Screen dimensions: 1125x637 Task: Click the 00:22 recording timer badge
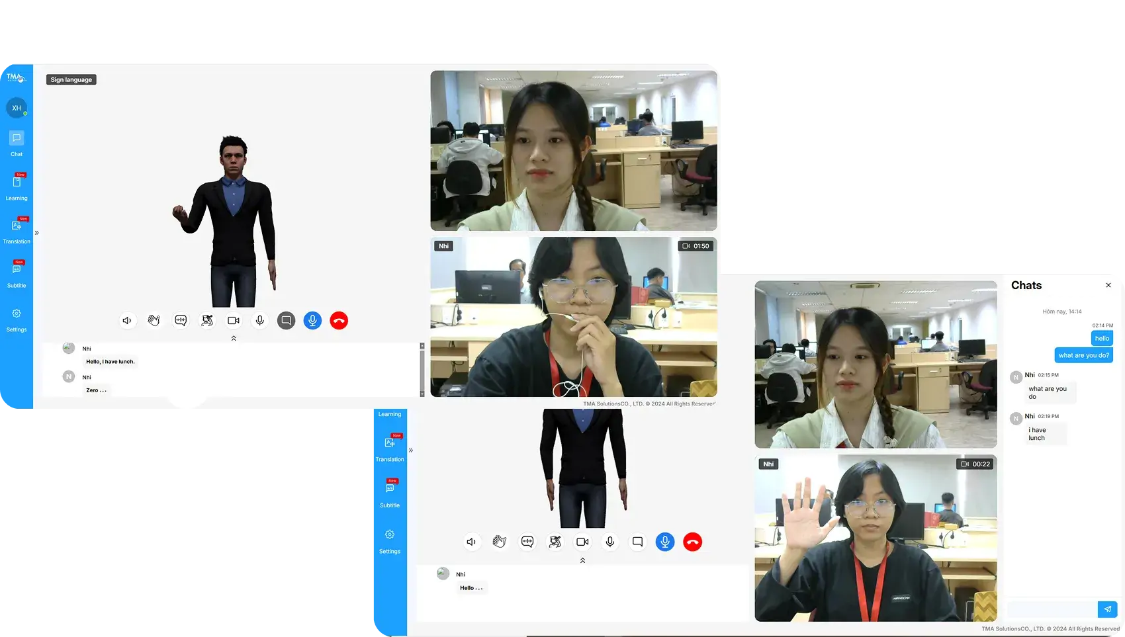[x=975, y=464]
